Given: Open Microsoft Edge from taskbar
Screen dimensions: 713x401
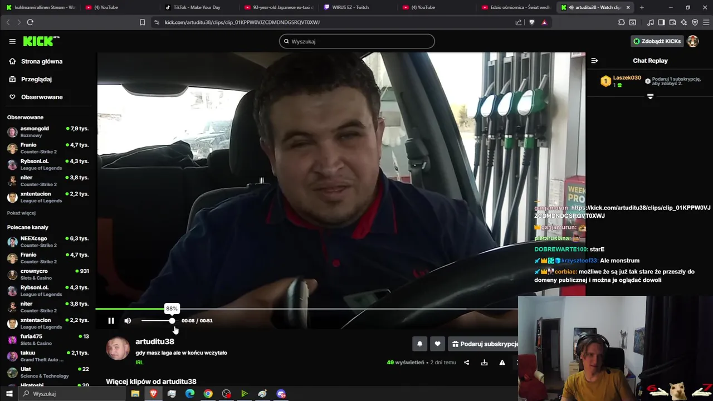Looking at the screenshot, I should coord(190,394).
